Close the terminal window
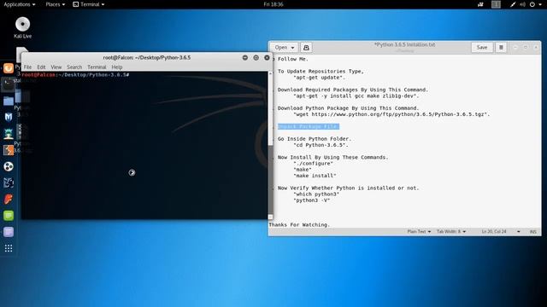547x307 pixels. pos(267,57)
